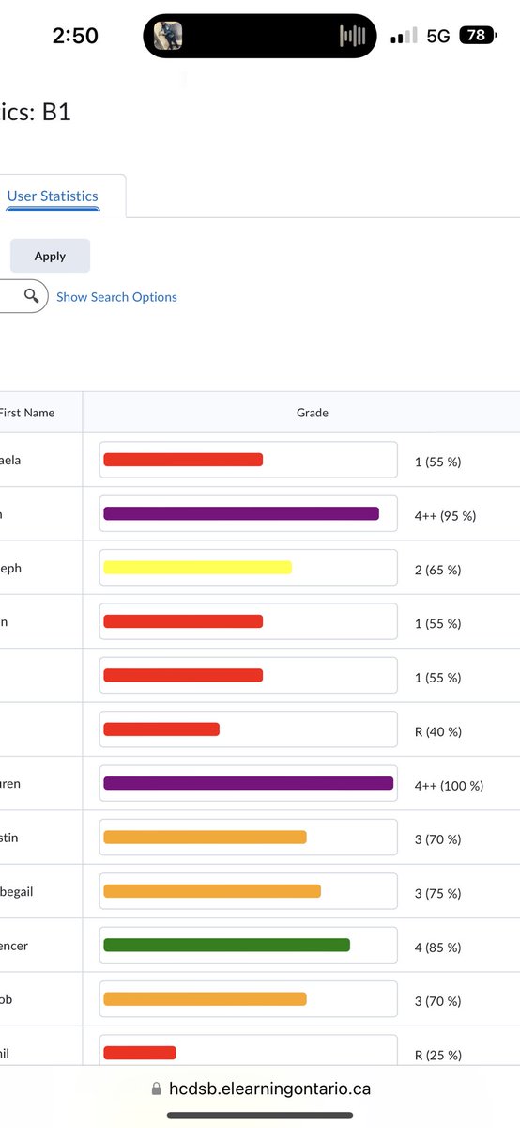Viewport: 520px width, 1128px height.
Task: Tap hcdsb.elearningontario.ca address bar
Action: pyautogui.click(x=269, y=1089)
